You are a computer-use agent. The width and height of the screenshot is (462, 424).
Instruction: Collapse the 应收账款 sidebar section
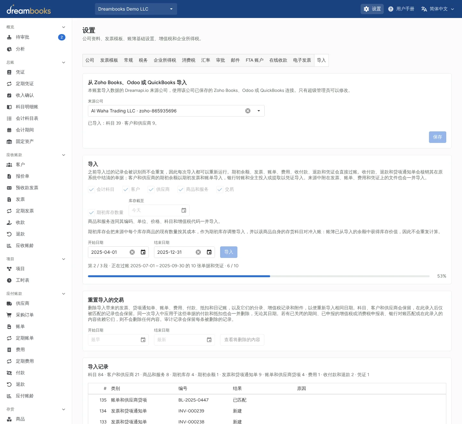(x=64, y=155)
